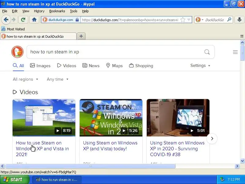Image resolution: width=245 pixels, height=184 pixels.
Task: Click the padlock site security icon
Action: pos(77,20)
